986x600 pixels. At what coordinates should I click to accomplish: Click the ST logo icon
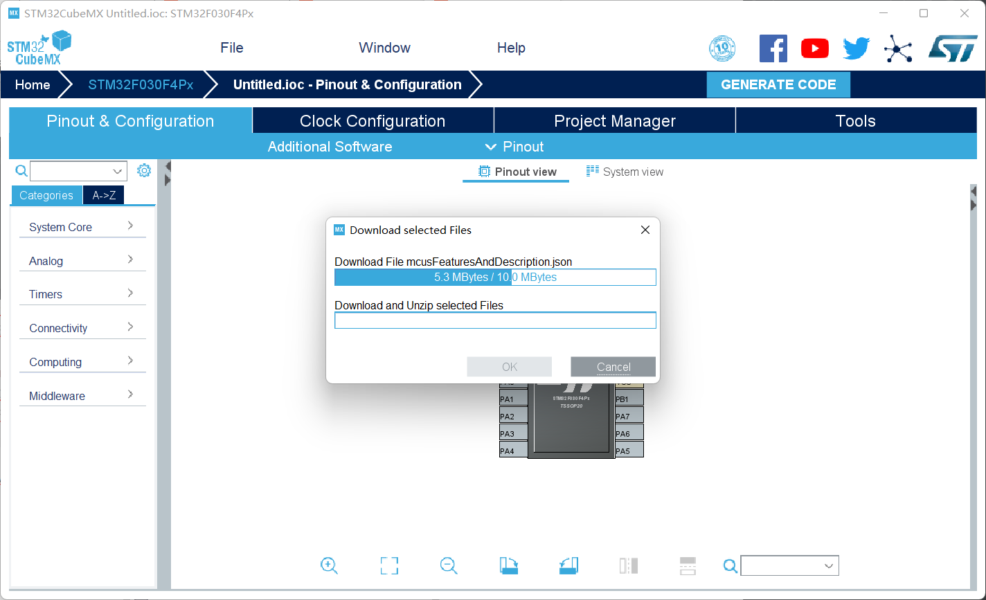(952, 48)
